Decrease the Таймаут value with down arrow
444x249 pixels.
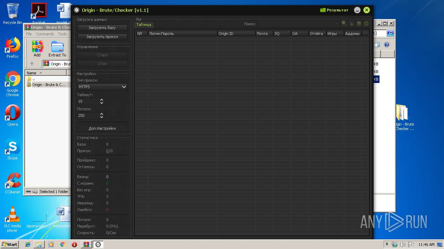(x=102, y=103)
